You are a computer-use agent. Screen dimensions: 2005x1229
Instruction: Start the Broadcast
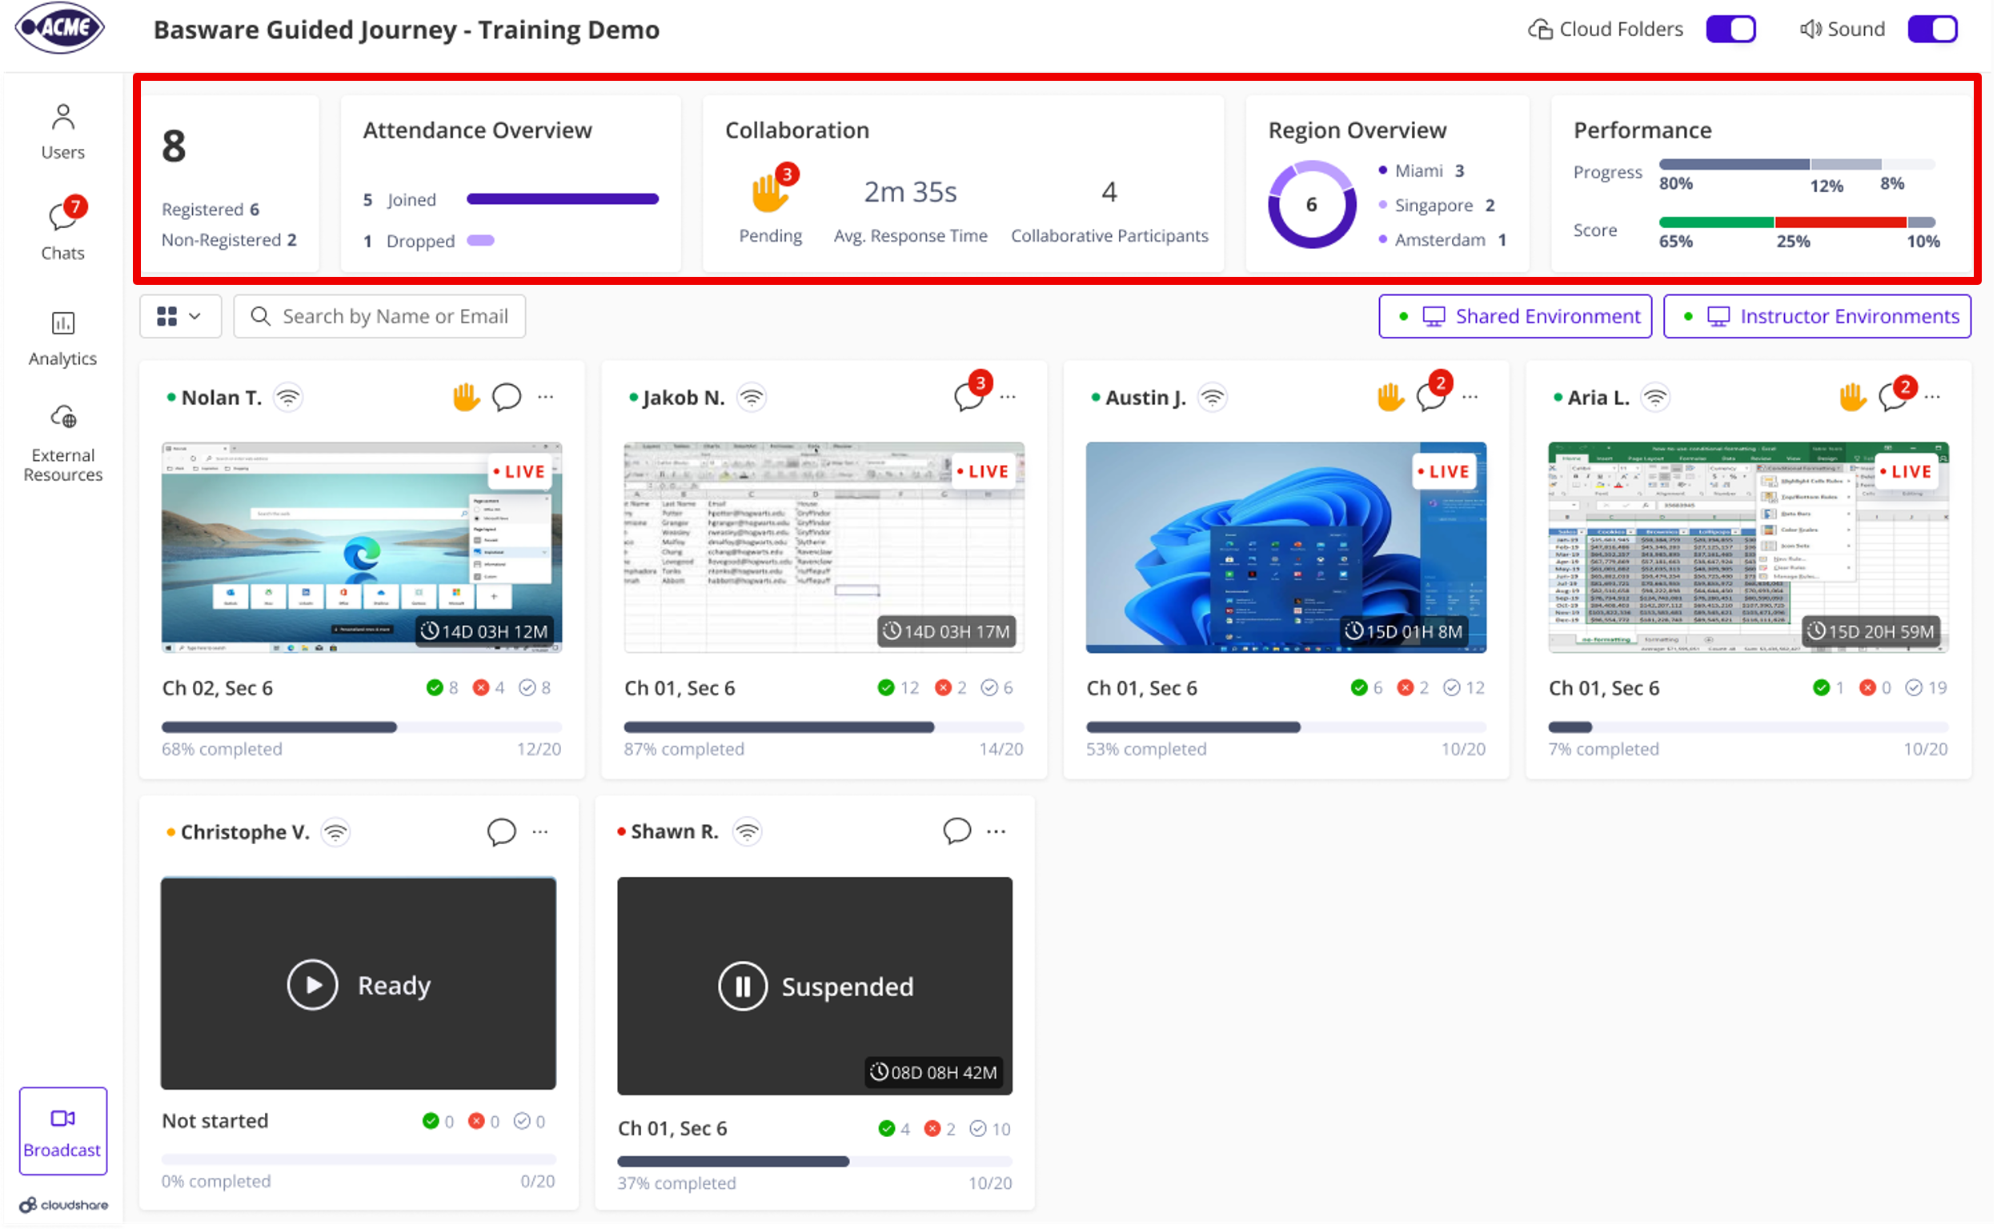click(x=62, y=1131)
